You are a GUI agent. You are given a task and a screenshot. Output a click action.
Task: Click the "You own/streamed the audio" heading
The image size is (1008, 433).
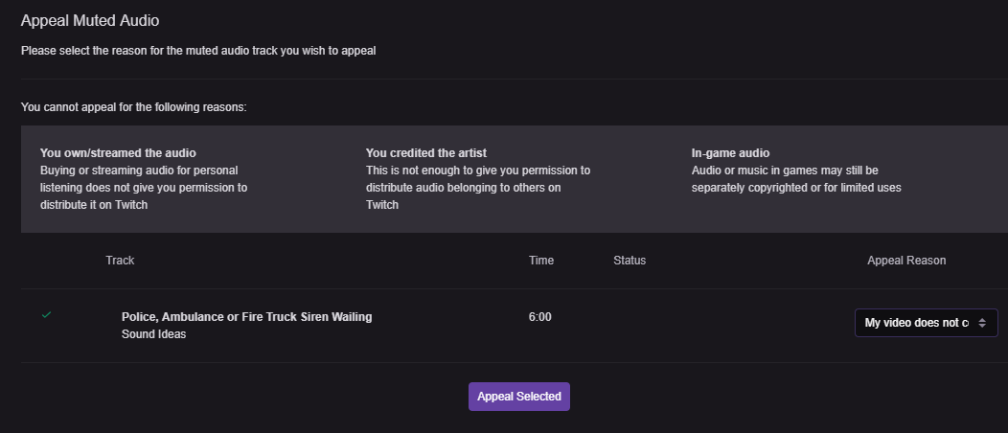click(120, 153)
